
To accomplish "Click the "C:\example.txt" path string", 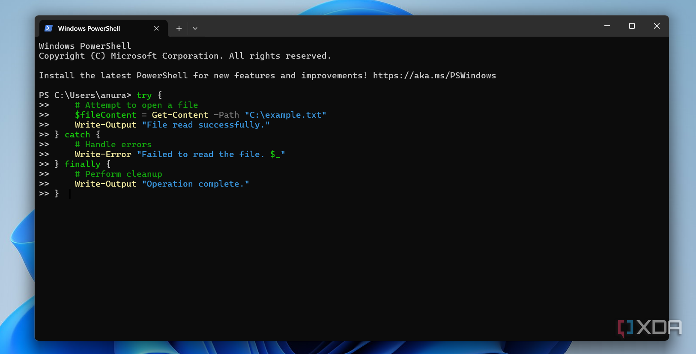I will pyautogui.click(x=286, y=115).
